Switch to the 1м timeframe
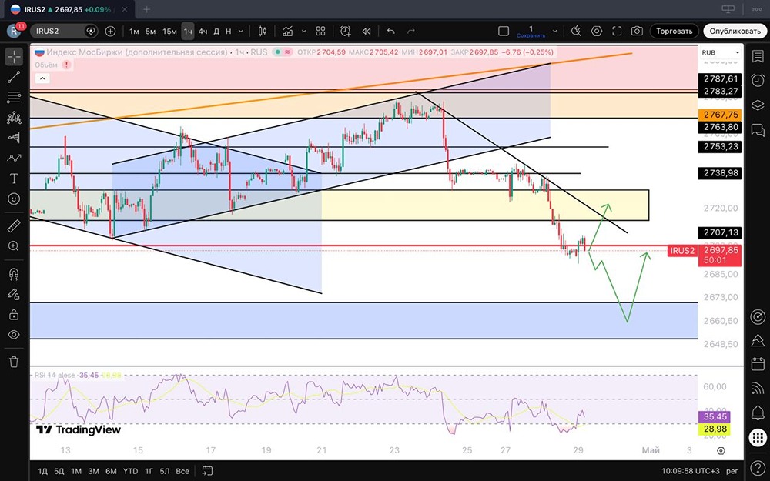 click(134, 31)
